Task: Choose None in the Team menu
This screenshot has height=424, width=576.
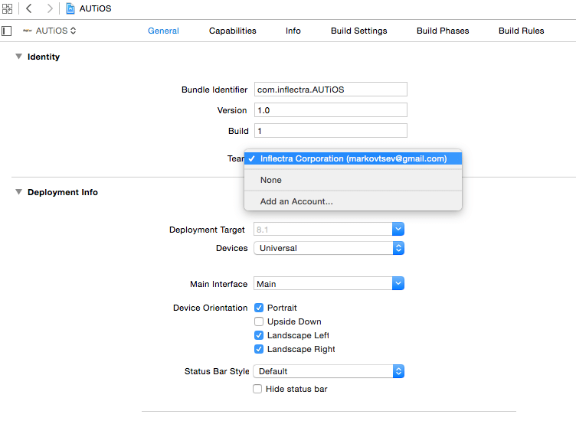Action: coord(271,180)
